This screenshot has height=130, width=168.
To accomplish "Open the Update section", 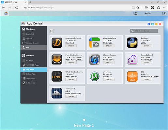I will 34,39.
